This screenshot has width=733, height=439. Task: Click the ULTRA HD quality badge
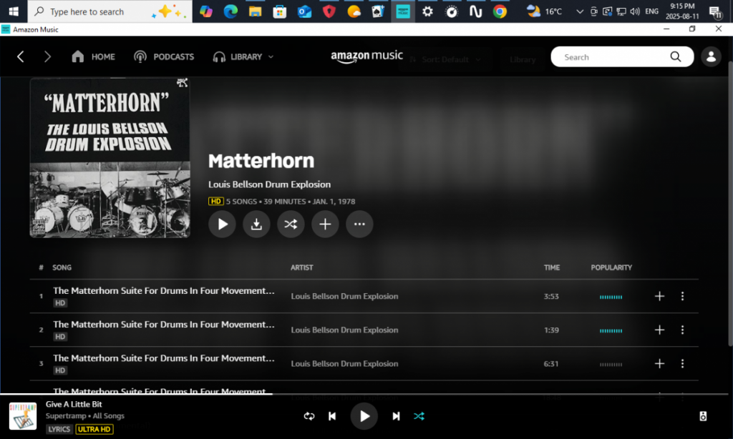94,429
